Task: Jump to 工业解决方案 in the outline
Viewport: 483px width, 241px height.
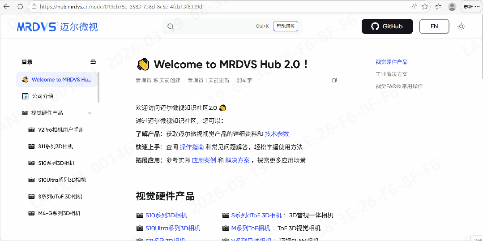Action: 392,74
